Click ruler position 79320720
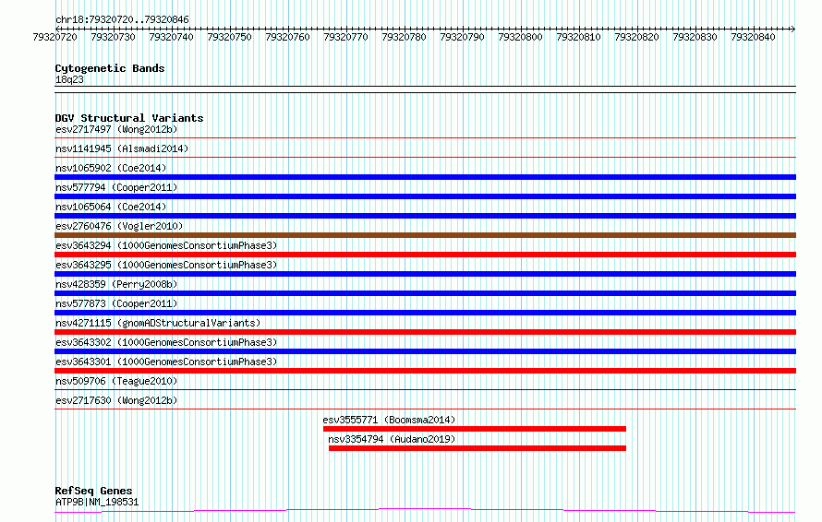Screen dimensions: 822x522 click(x=54, y=37)
